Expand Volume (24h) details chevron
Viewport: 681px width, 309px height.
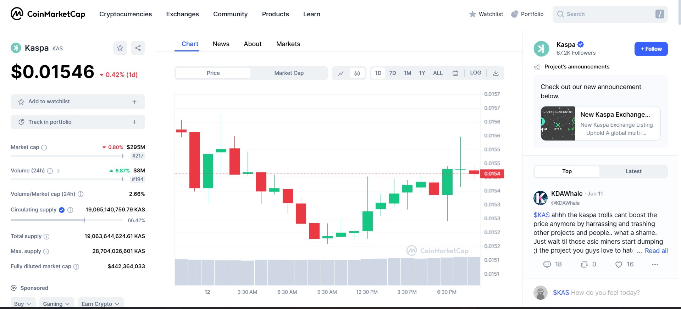59,171
